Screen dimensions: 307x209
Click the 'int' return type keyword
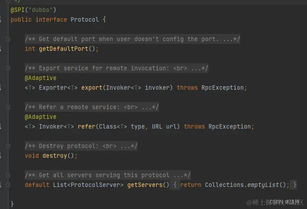pyautogui.click(x=30, y=49)
